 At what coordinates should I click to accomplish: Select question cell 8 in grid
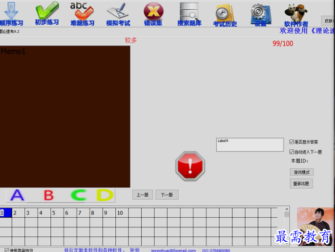click(x=96, y=213)
